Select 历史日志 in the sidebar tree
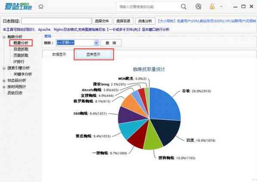Viewport: 257px width, 182px height. tap(15, 93)
